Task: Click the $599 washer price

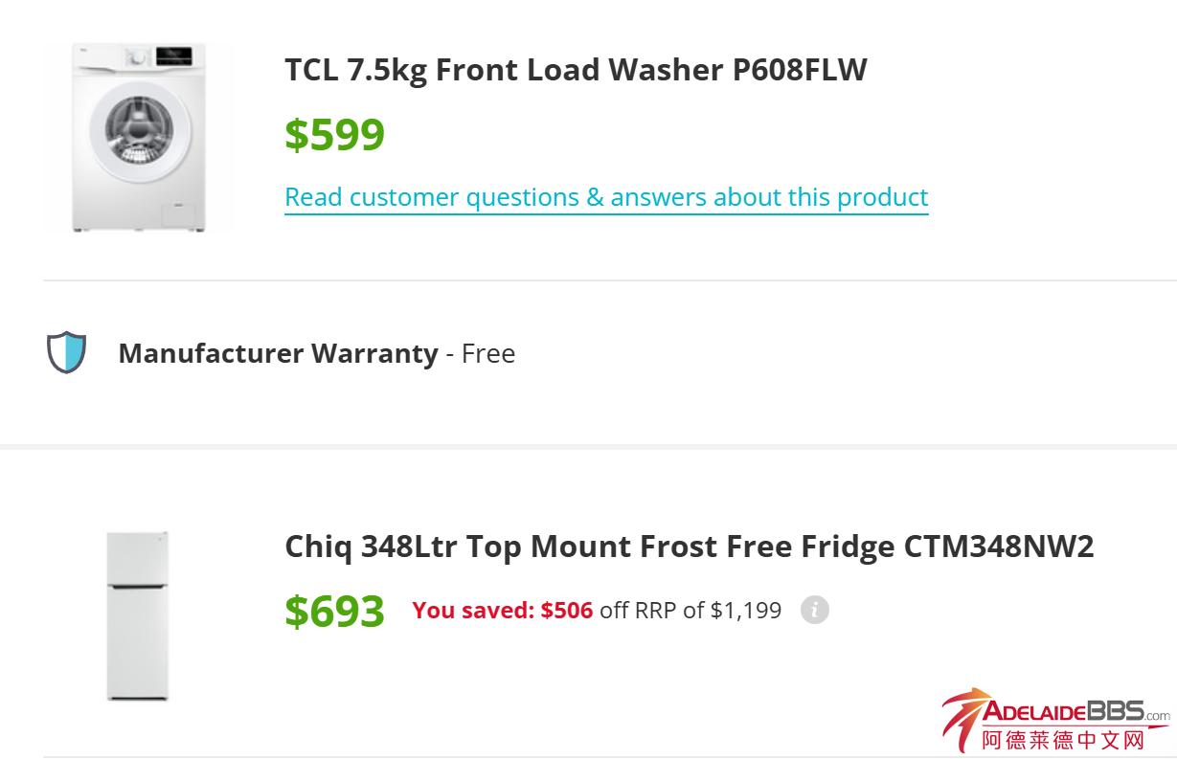Action: (334, 135)
